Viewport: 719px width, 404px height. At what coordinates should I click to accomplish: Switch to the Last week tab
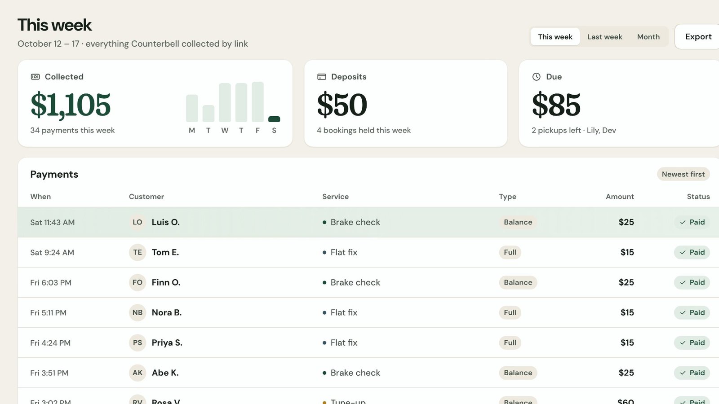(604, 37)
